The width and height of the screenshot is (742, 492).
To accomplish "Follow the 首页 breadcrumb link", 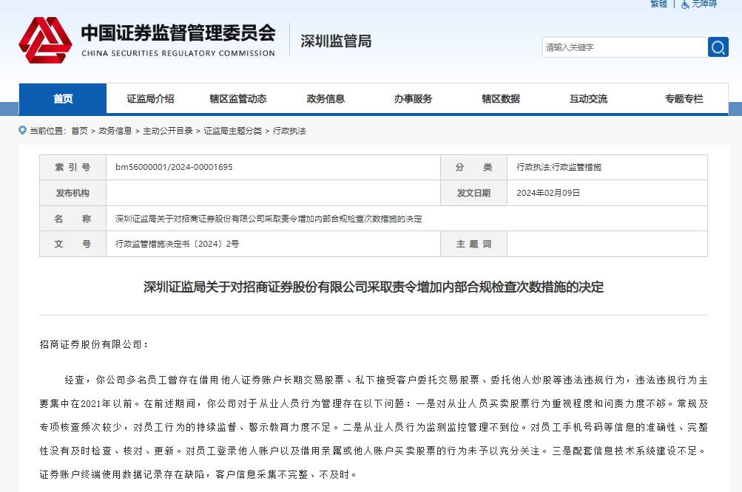I will pos(79,131).
